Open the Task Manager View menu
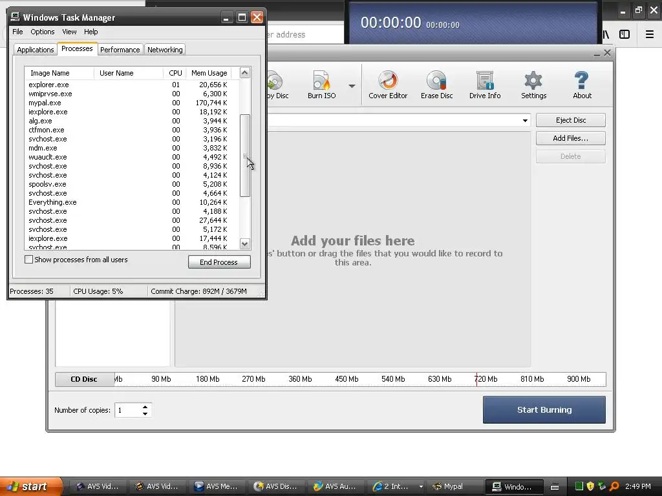This screenshot has width=662, height=496. 69,32
